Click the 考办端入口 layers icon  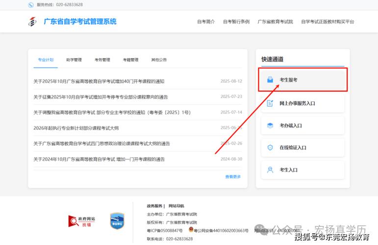(270, 125)
